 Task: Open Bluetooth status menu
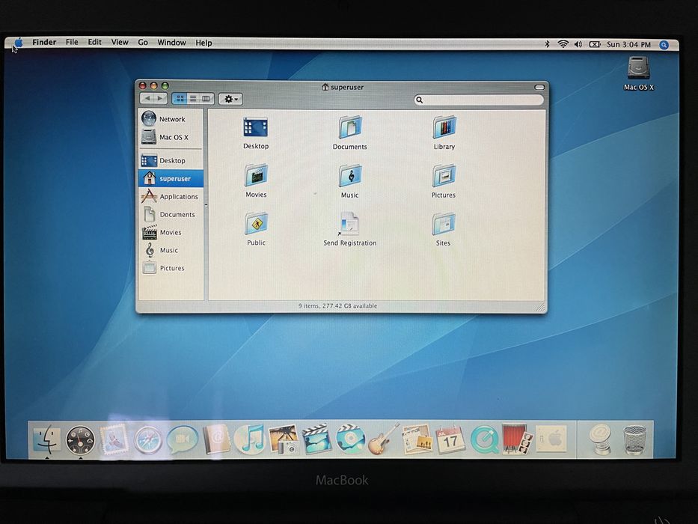[x=547, y=44]
